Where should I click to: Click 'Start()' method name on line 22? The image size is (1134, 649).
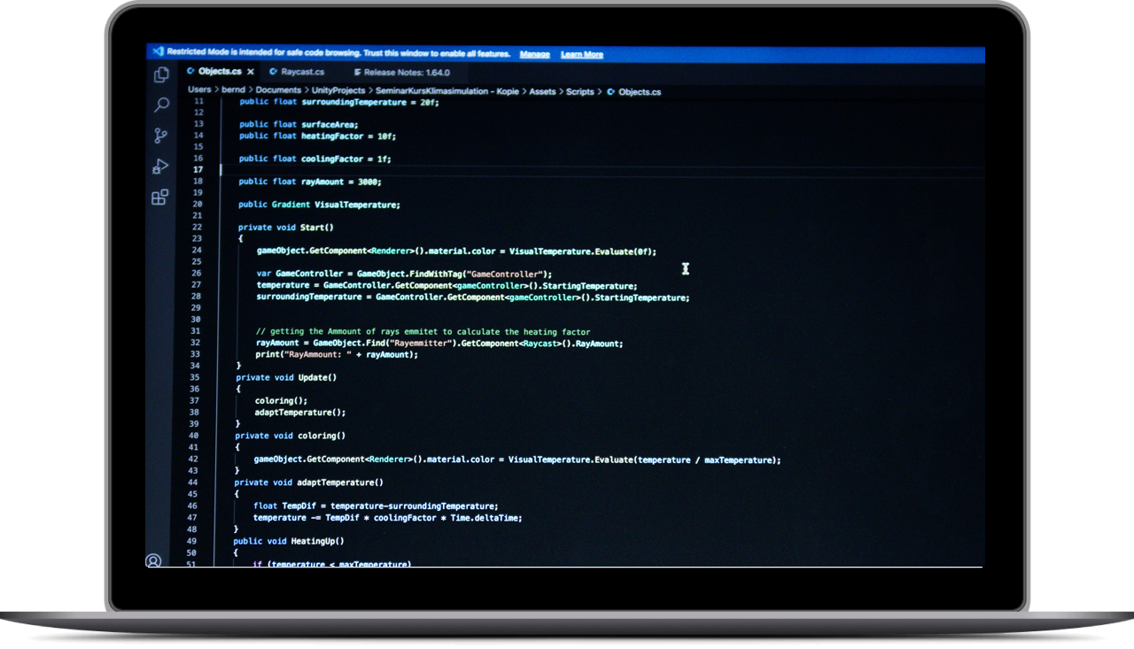(x=317, y=228)
